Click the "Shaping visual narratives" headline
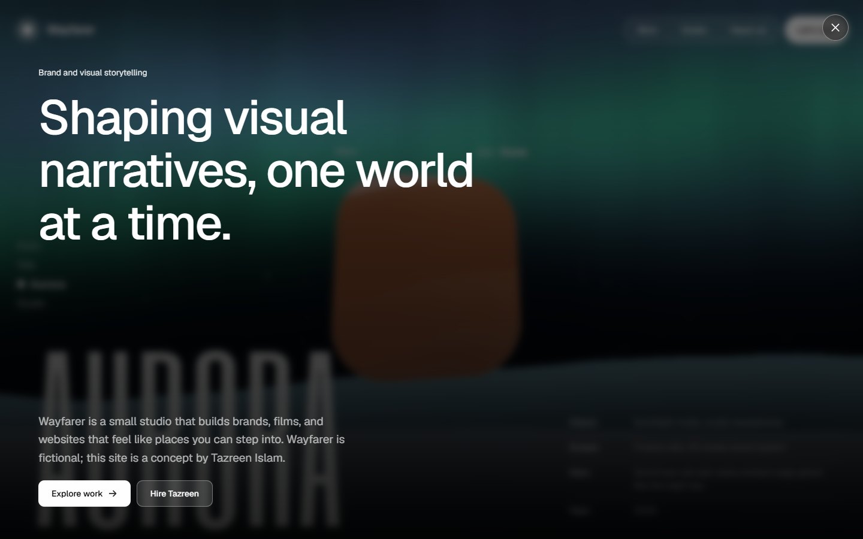The height and width of the screenshot is (539, 863). tap(257, 169)
